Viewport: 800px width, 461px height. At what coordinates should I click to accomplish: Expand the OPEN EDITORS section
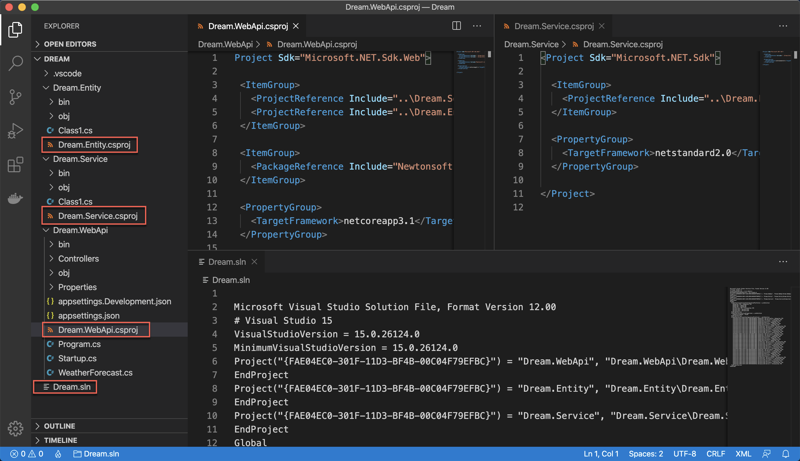(x=70, y=44)
